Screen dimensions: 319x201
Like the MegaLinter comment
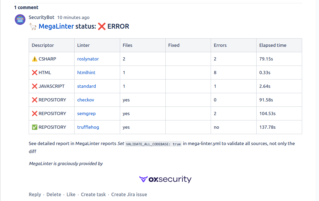coord(71,195)
